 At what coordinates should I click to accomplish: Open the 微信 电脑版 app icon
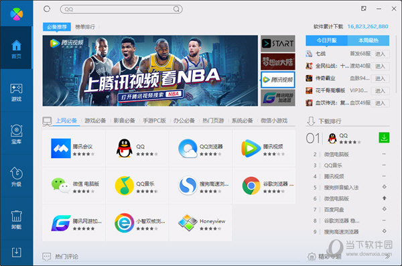(61, 186)
